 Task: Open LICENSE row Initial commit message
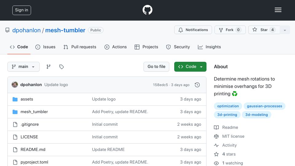[105, 137]
